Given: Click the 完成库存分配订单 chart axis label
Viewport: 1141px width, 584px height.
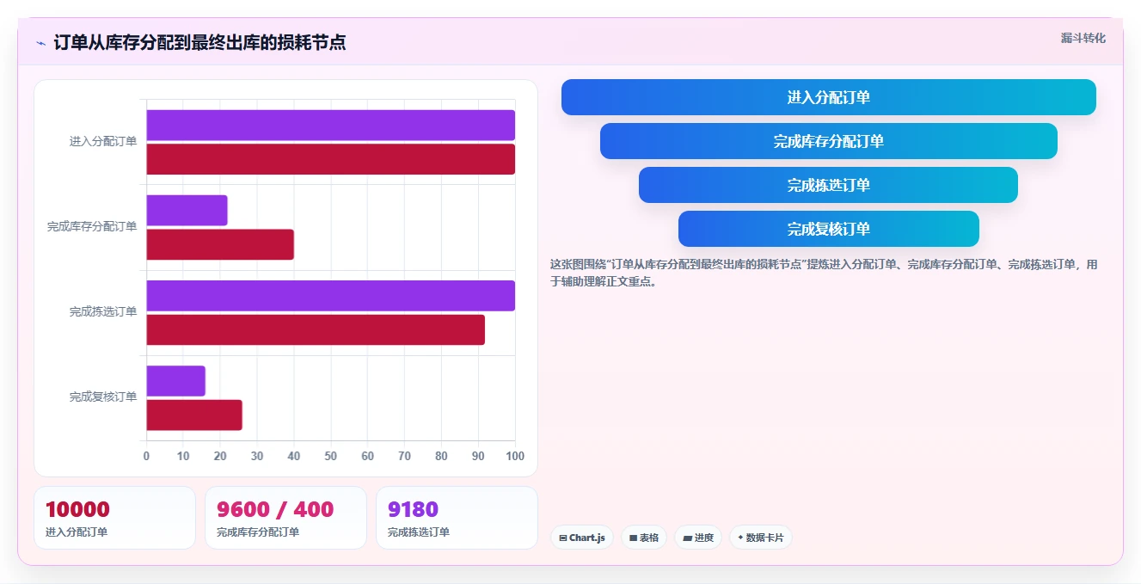Looking at the screenshot, I should tap(92, 226).
